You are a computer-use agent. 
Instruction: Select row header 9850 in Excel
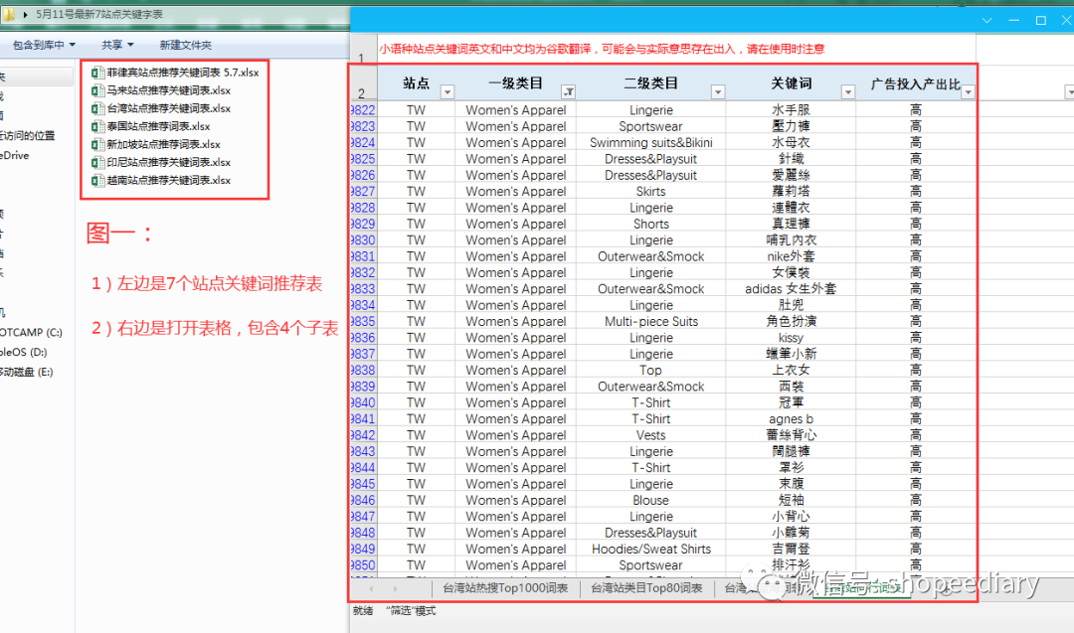point(363,565)
